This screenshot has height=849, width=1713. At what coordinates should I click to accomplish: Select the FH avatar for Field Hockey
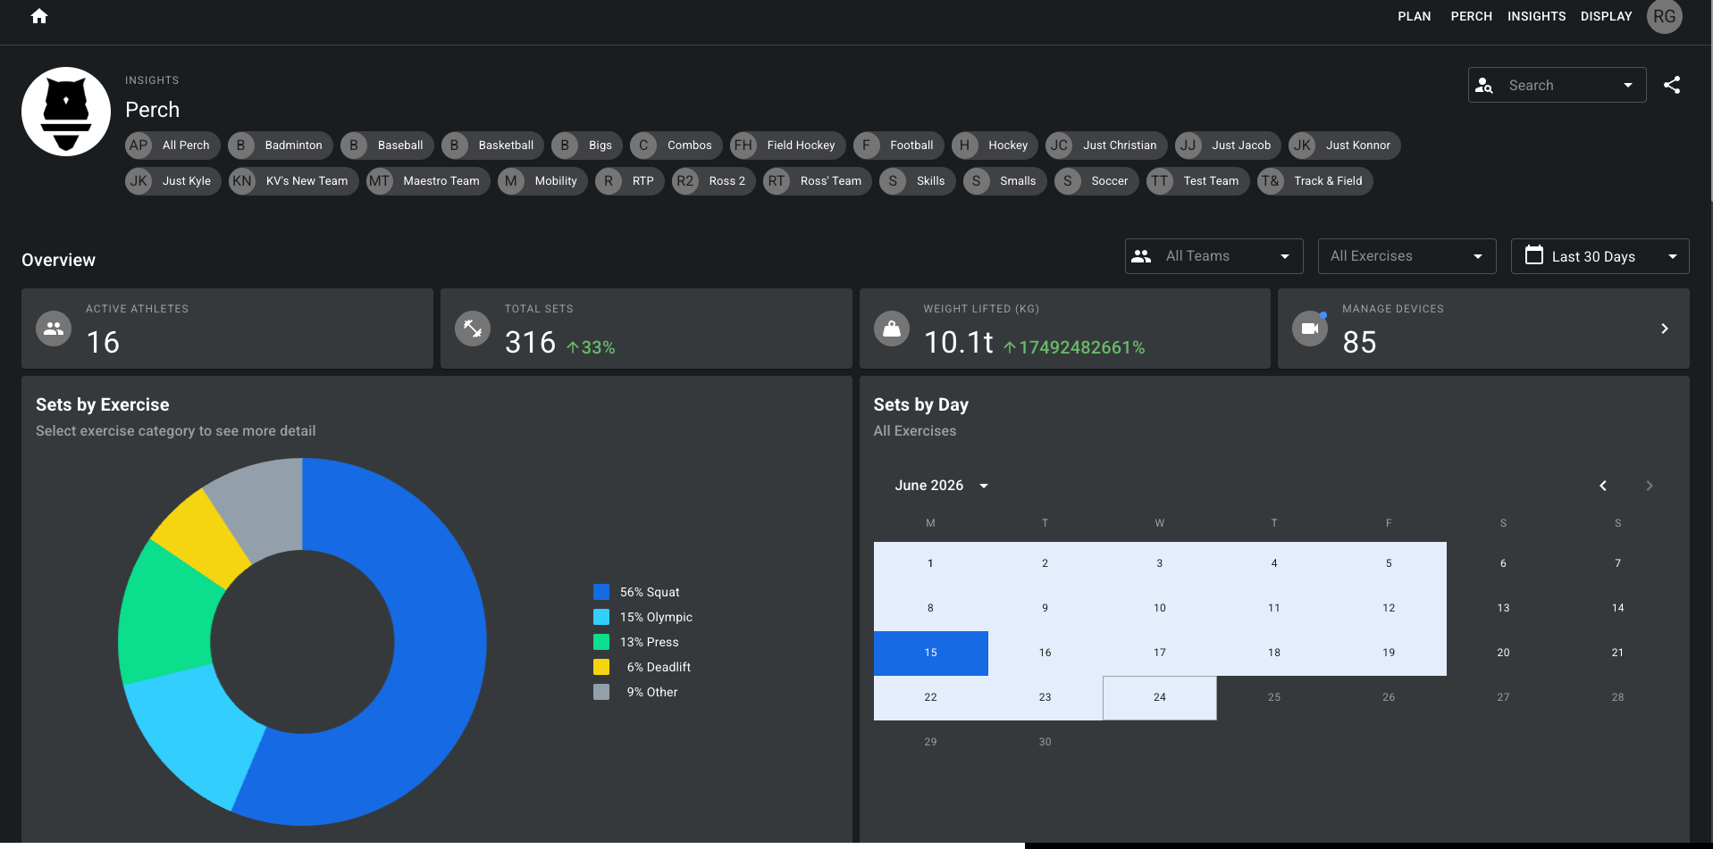pos(743,146)
